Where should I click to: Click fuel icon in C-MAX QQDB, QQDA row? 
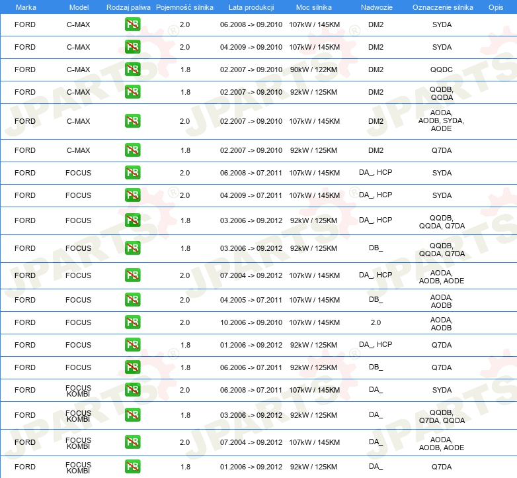[132, 92]
